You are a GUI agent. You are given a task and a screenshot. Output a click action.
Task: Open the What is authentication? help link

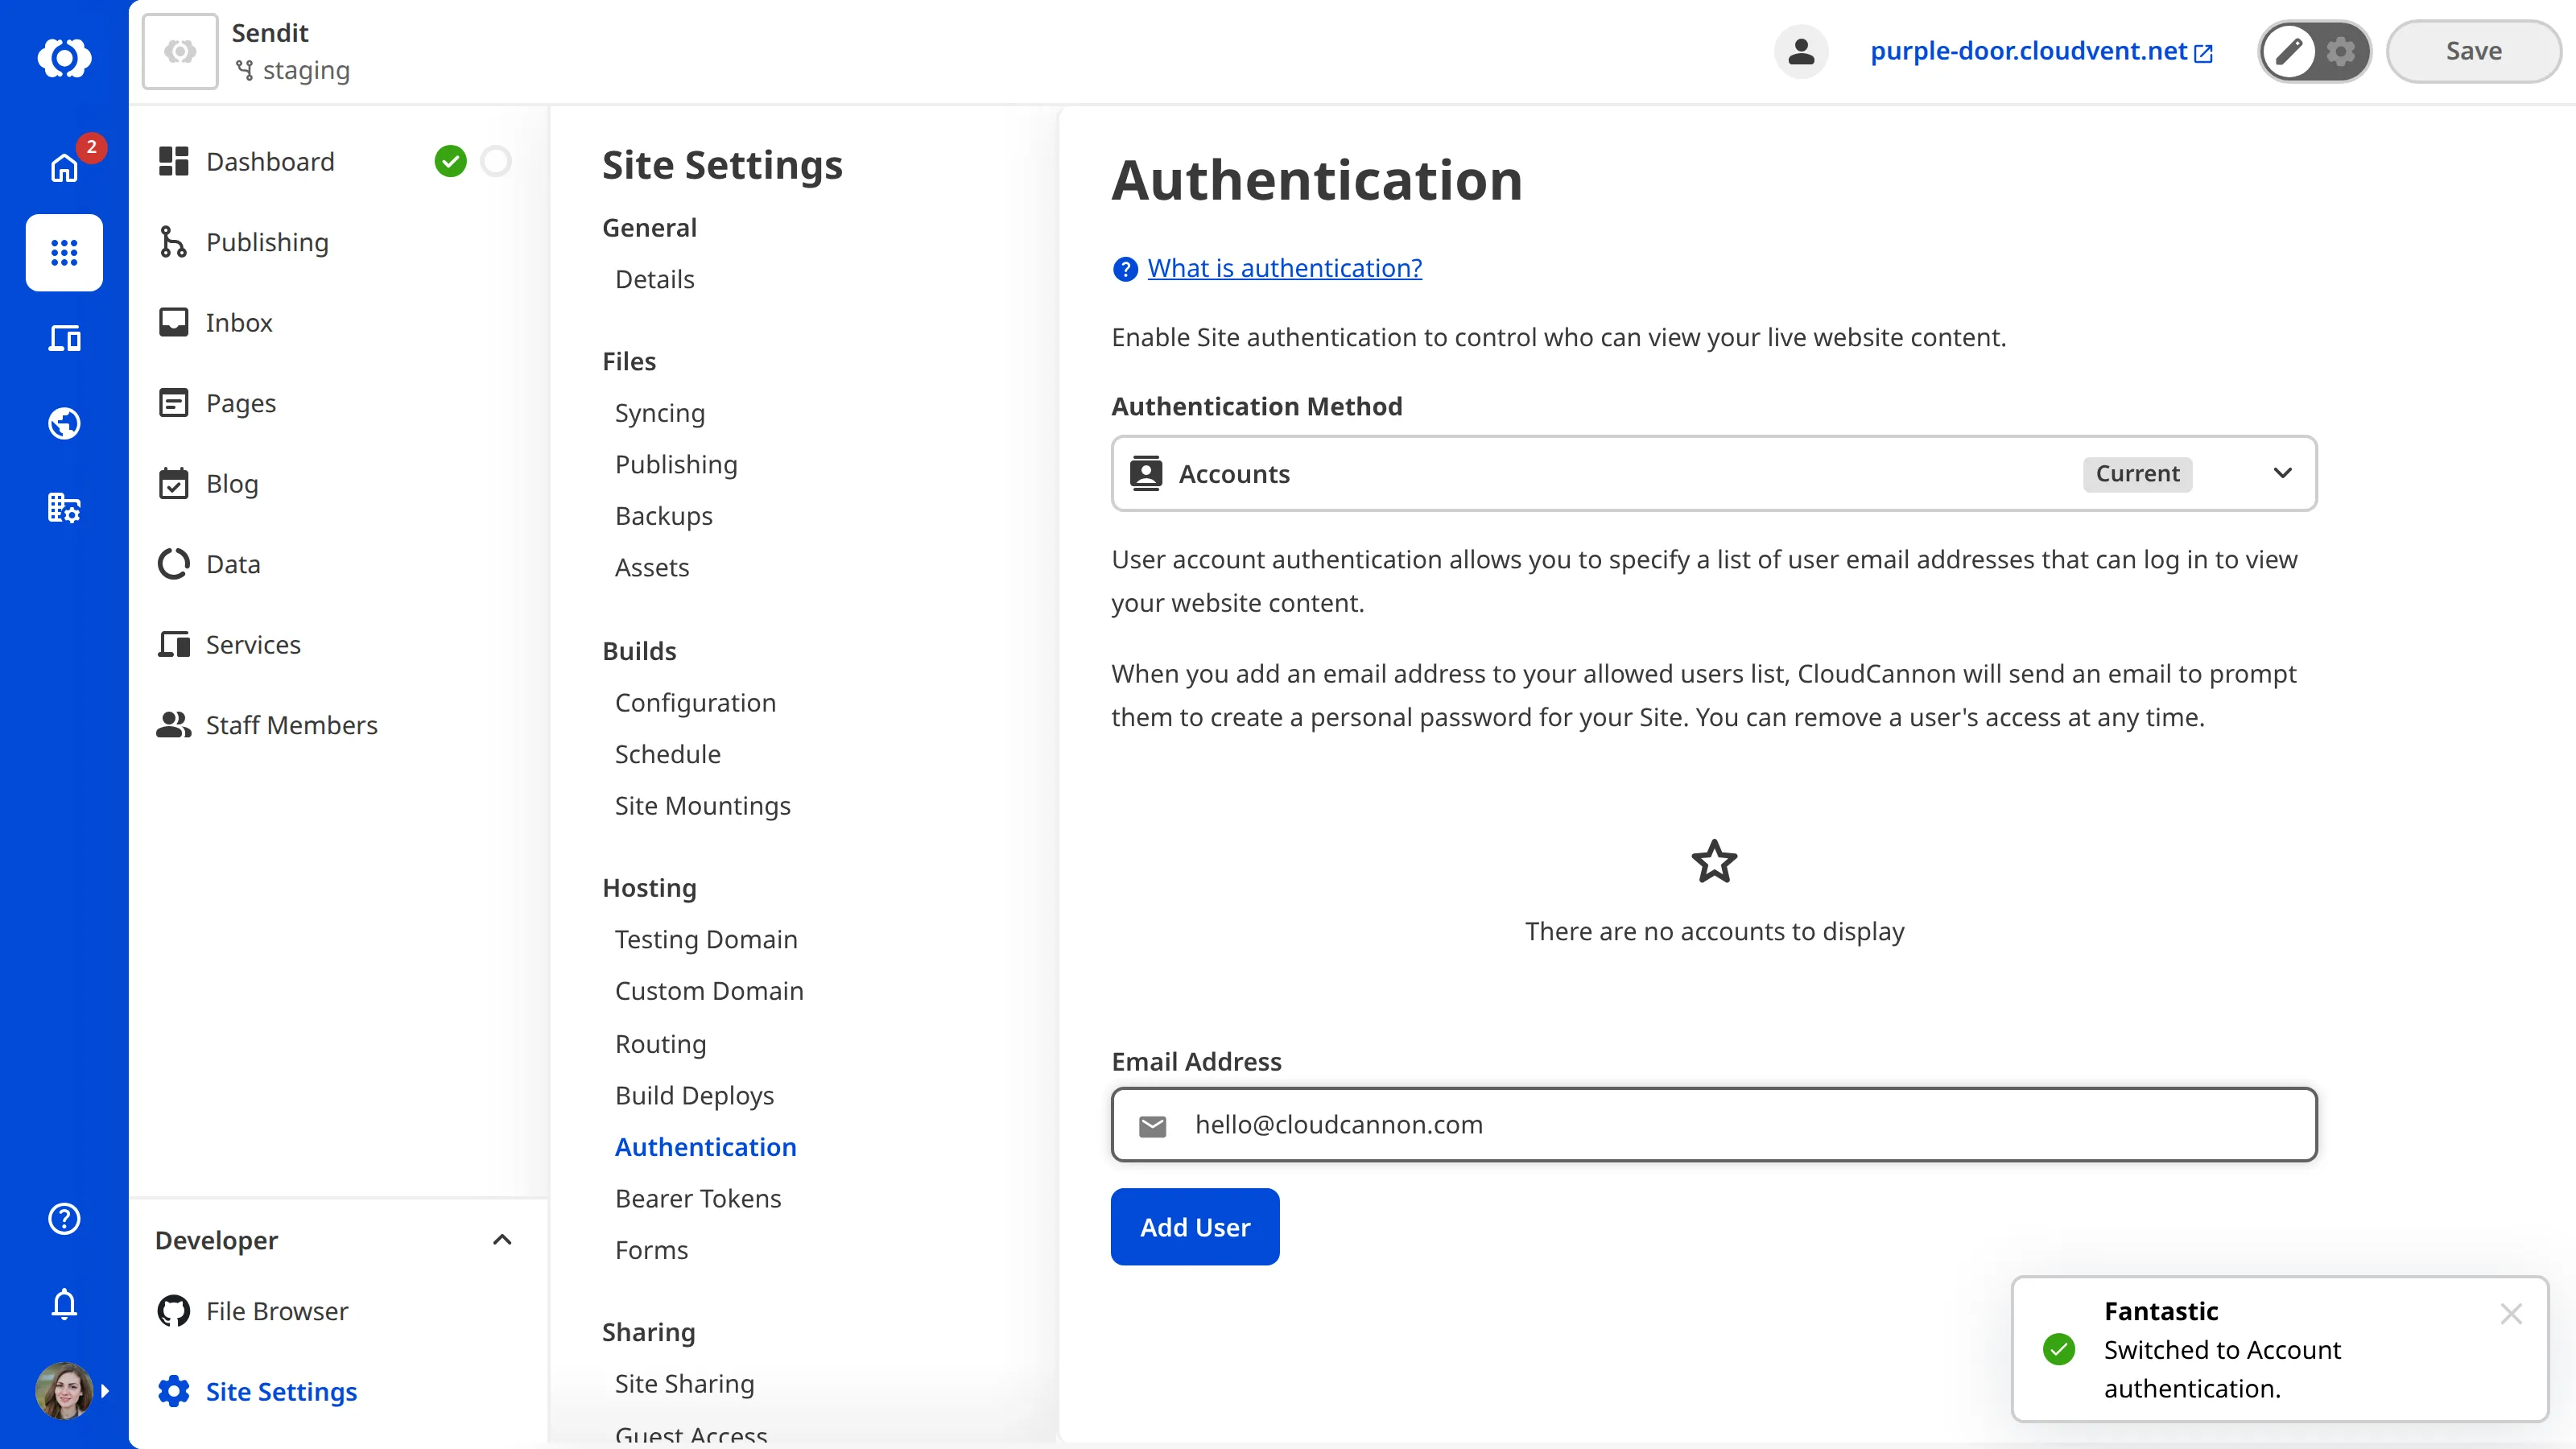coord(1284,268)
